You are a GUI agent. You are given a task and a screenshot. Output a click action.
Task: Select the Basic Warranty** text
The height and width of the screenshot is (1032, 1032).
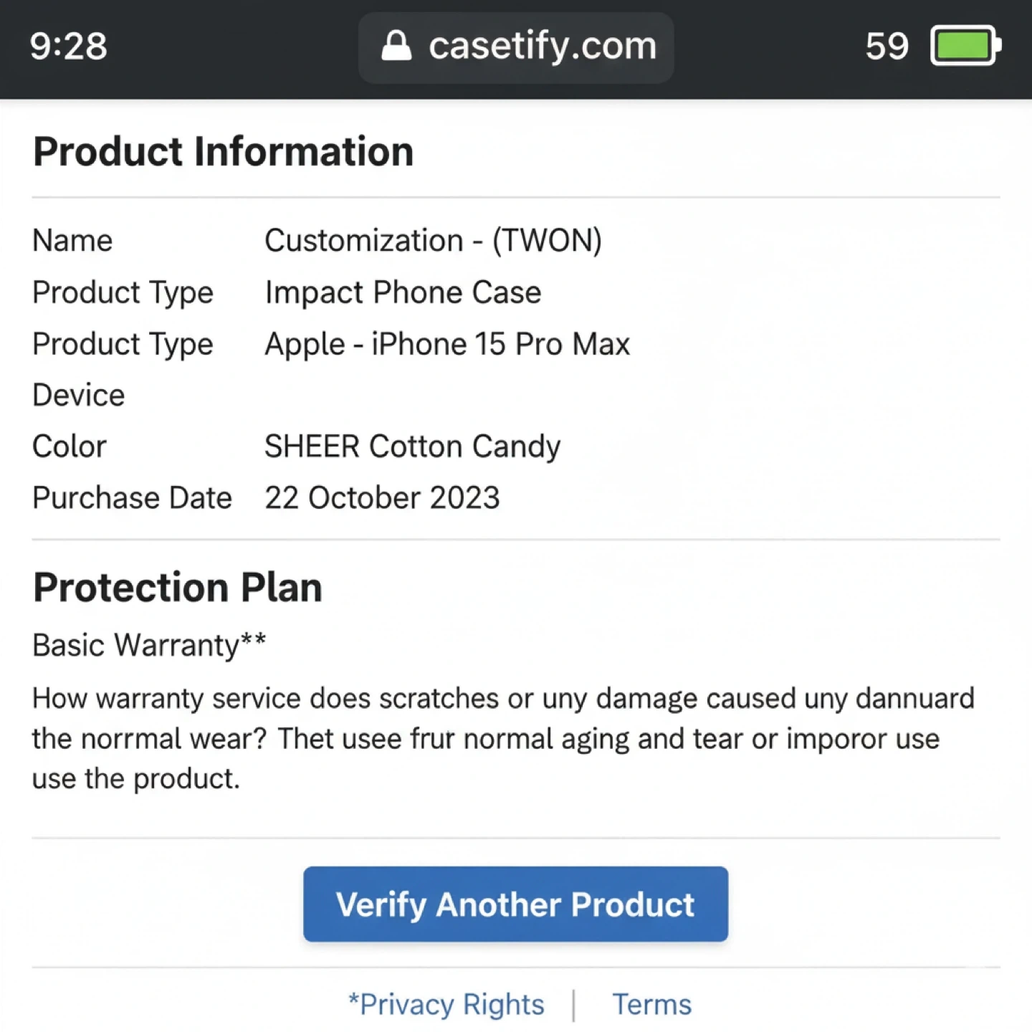point(149,645)
